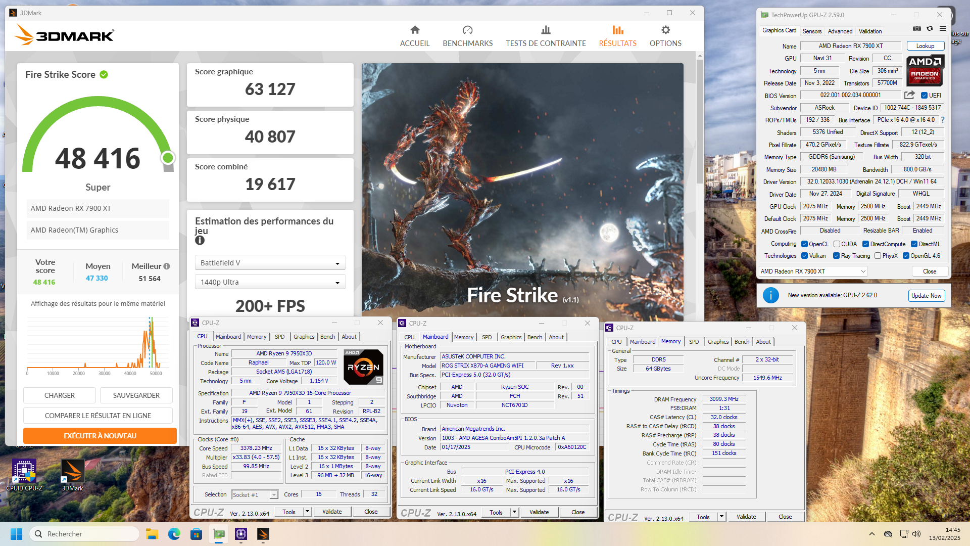Screen dimensions: 970x546
Task: Click the volume icon in system tray
Action: 916,534
